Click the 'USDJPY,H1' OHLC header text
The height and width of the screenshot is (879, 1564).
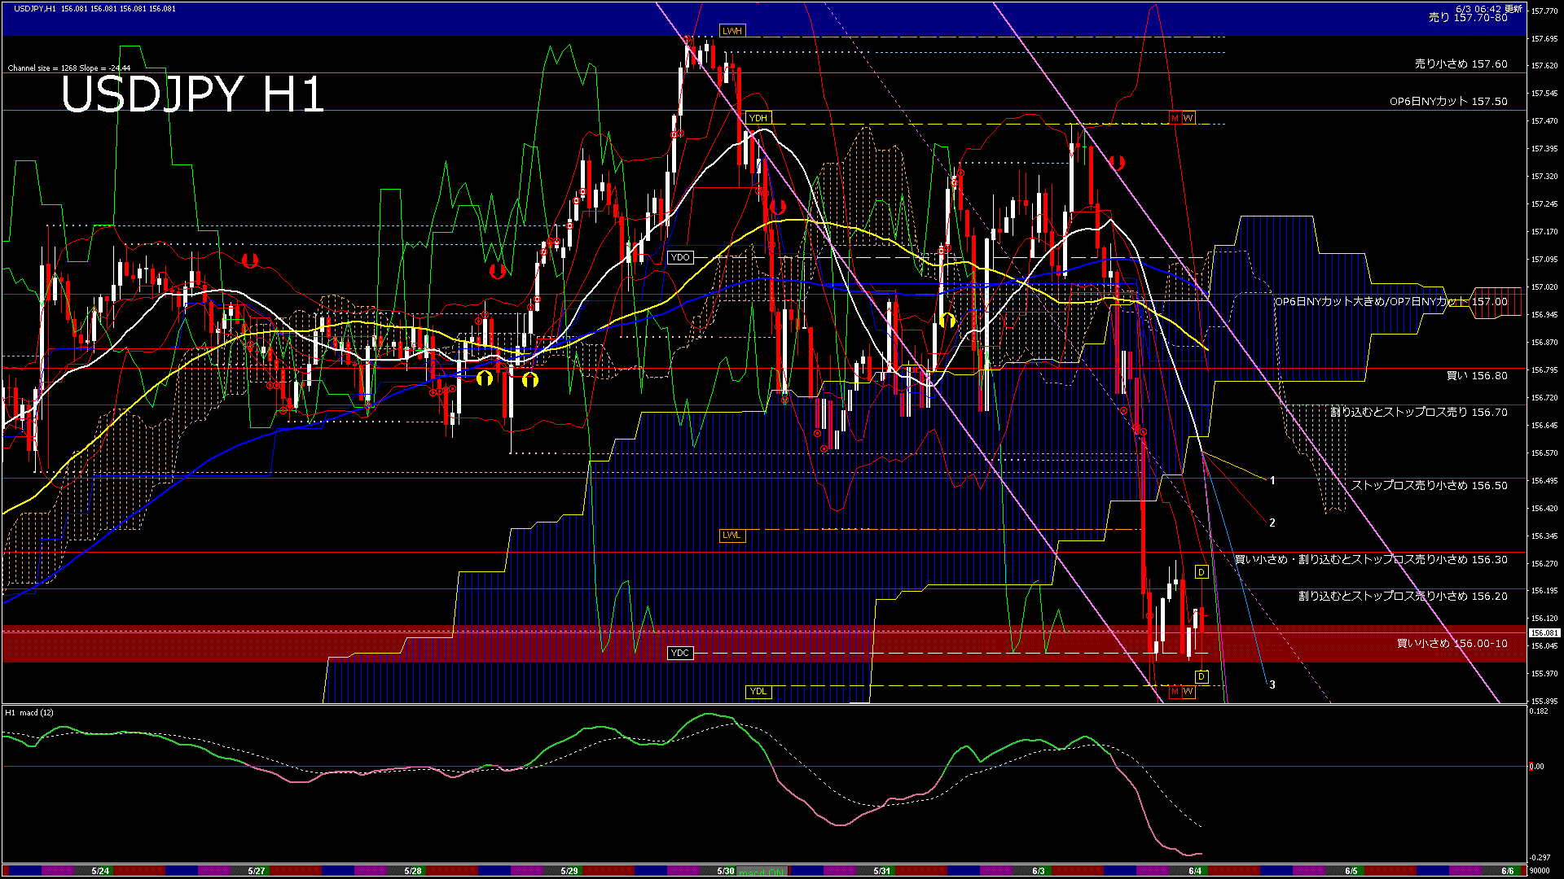click(x=94, y=8)
